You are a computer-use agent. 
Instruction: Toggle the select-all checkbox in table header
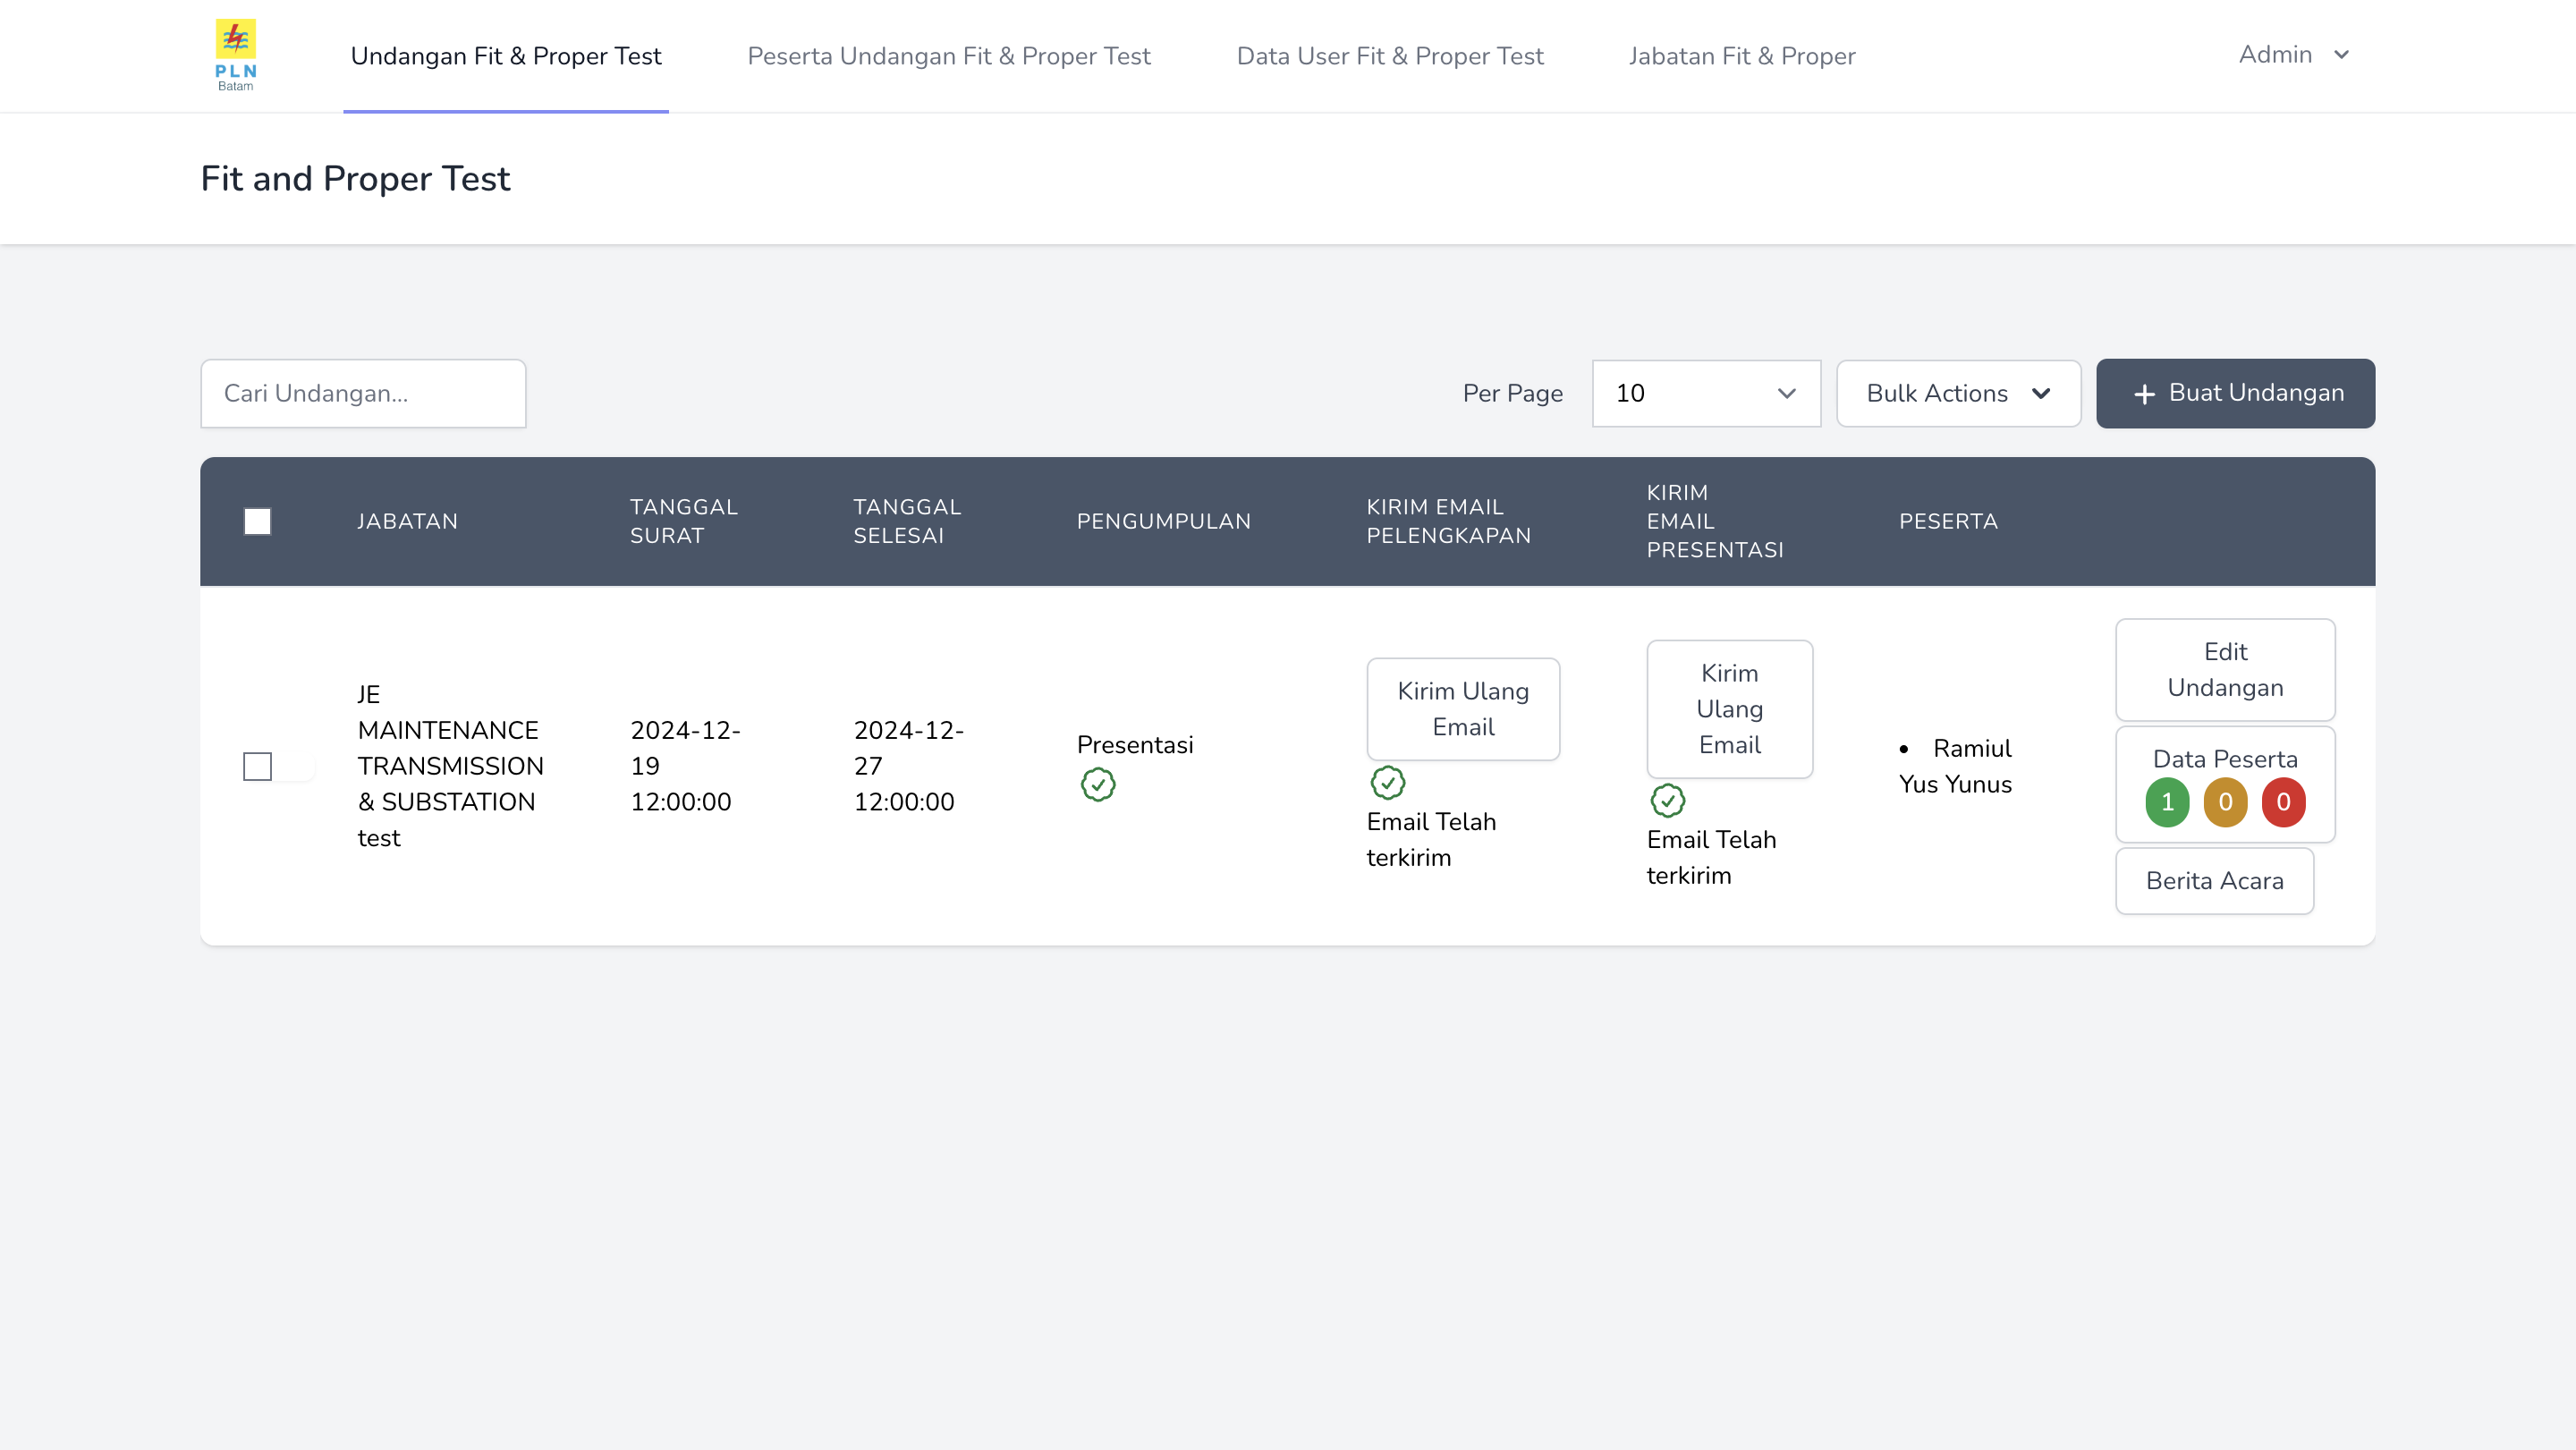(257, 521)
